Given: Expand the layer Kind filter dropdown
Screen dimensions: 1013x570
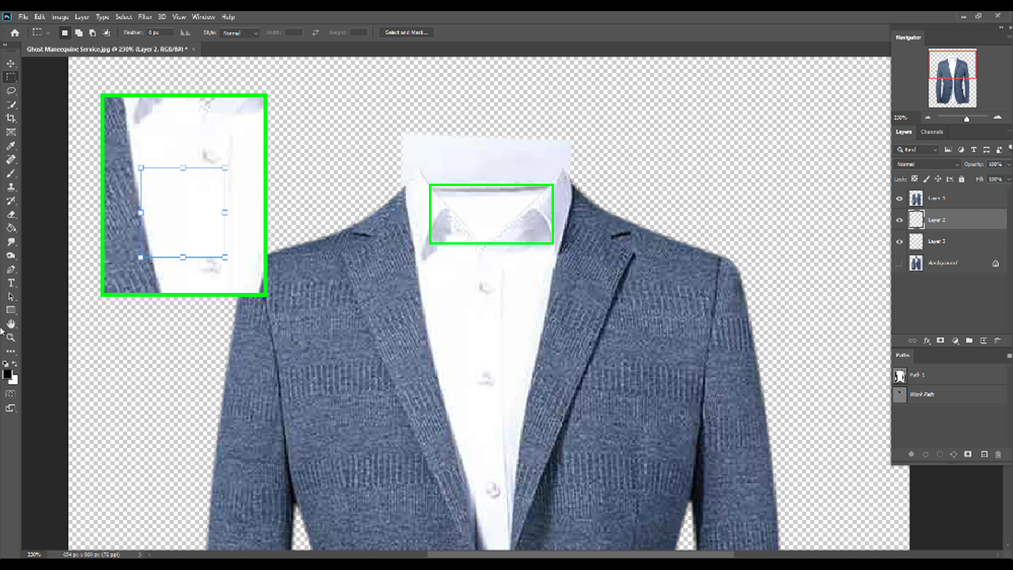Looking at the screenshot, I should point(918,150).
